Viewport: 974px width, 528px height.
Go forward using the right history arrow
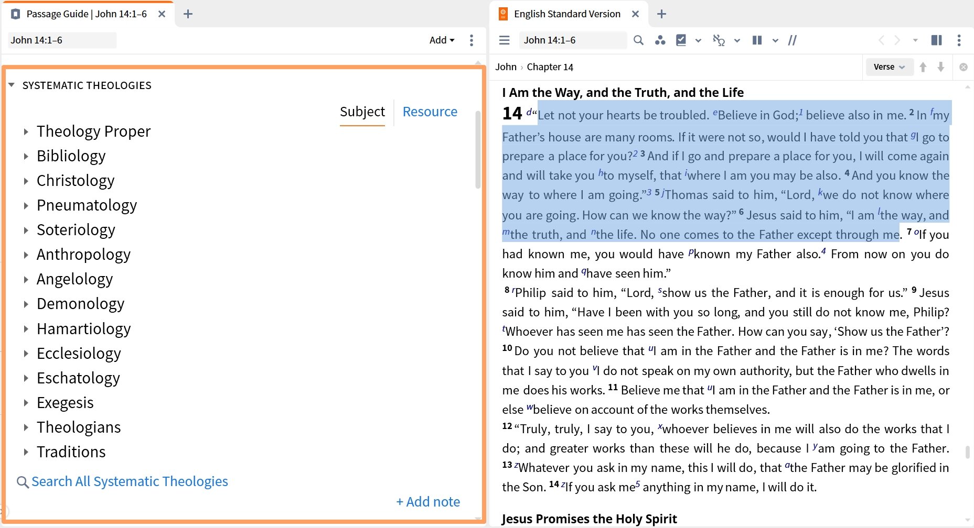click(897, 40)
